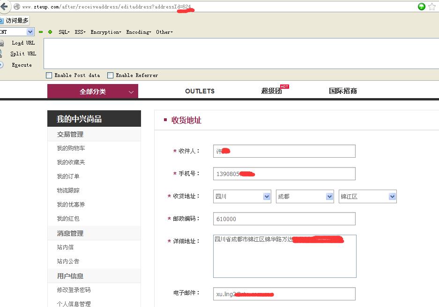439x307 pixels.
Task: Click the 收件人 name input field
Action: coord(284,151)
